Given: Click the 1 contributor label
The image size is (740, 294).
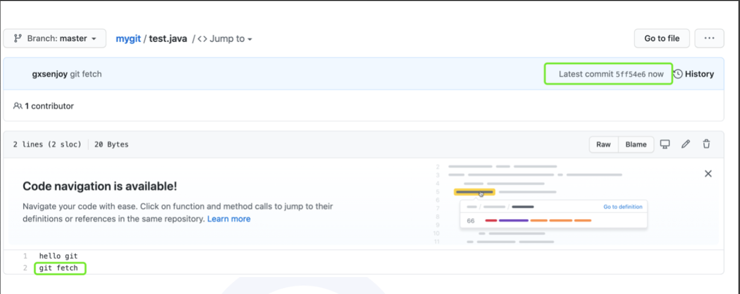Looking at the screenshot, I should click(49, 106).
